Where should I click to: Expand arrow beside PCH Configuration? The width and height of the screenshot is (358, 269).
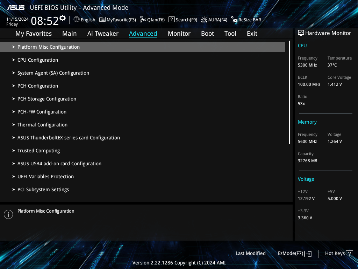pos(14,86)
